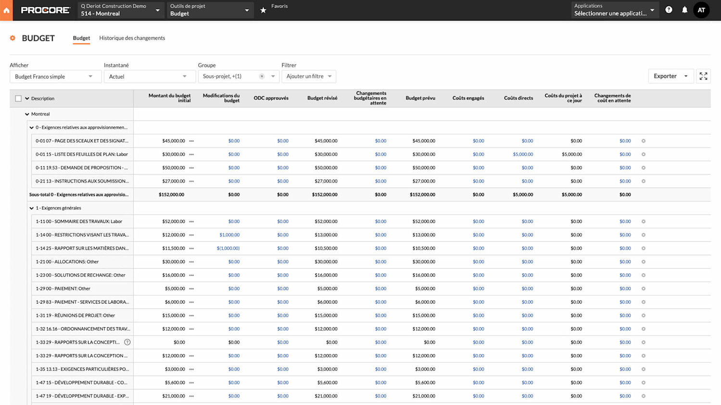721x405 pixels.
Task: Select the Budget révisé column header
Action: pyautogui.click(x=322, y=98)
